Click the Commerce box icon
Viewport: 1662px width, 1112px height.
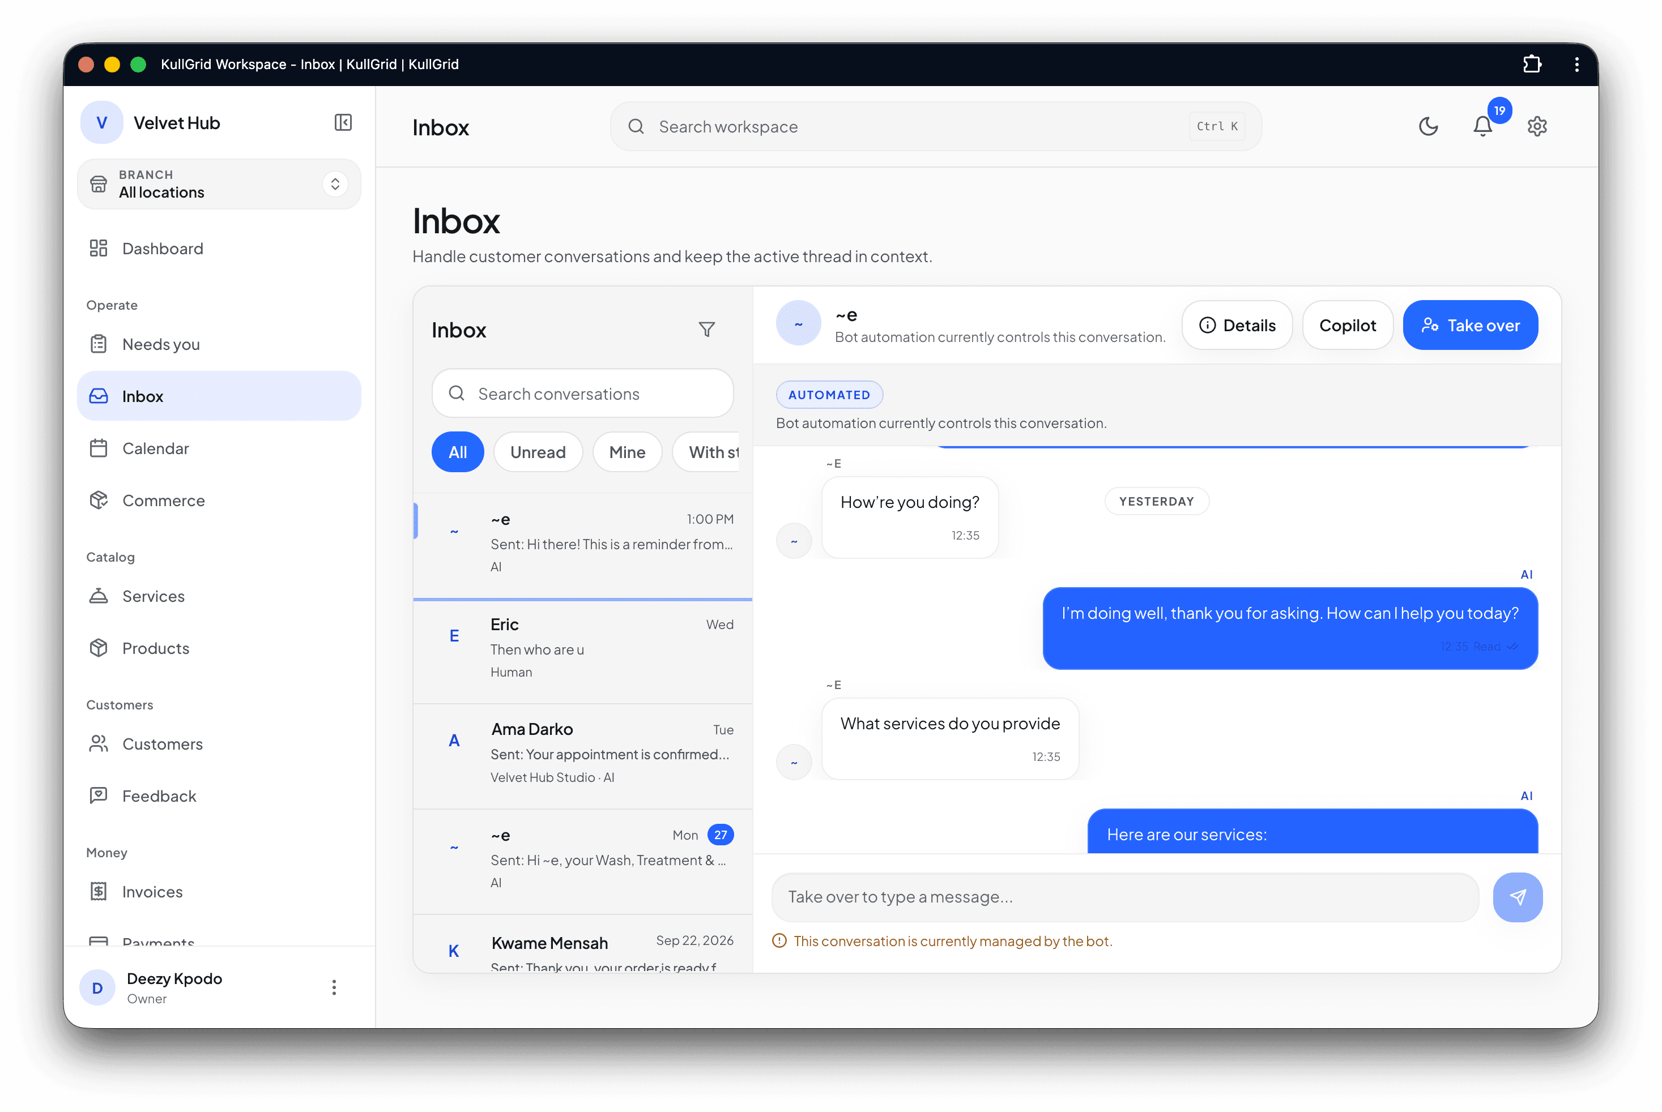click(x=99, y=500)
